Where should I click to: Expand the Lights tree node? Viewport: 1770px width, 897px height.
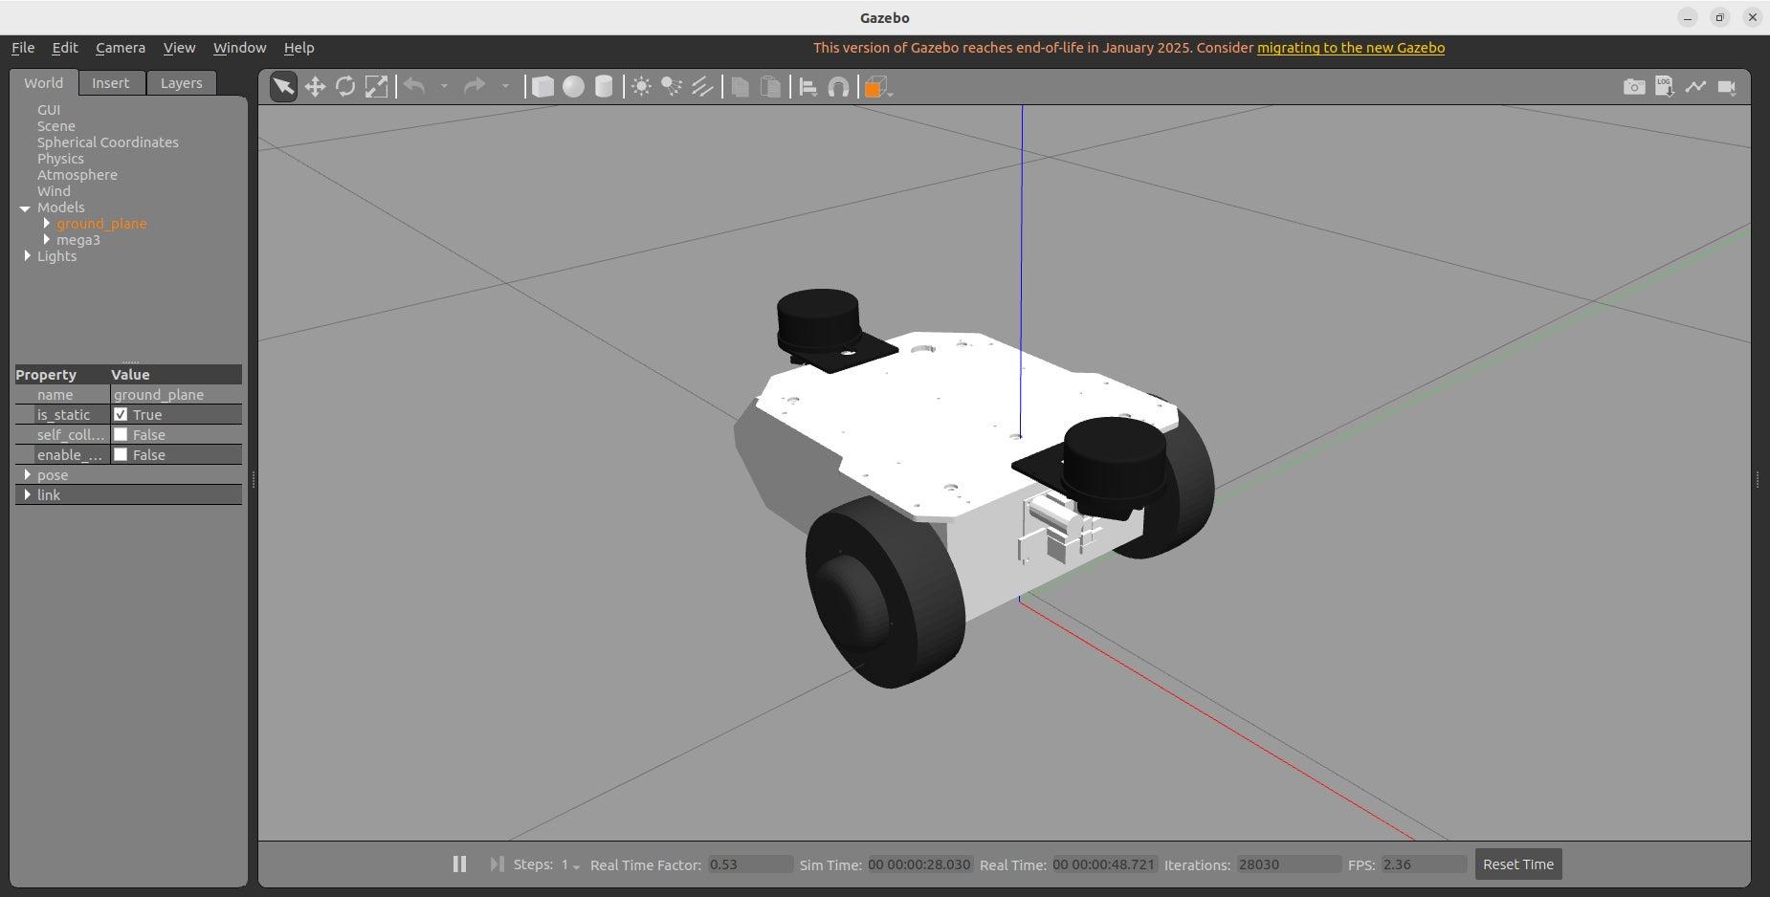pos(27,255)
